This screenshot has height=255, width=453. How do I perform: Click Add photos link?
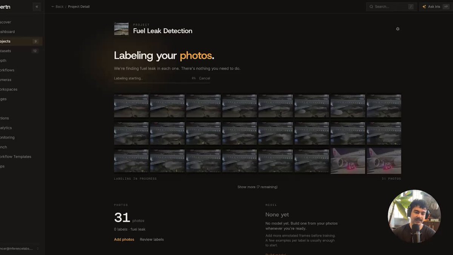(124, 240)
